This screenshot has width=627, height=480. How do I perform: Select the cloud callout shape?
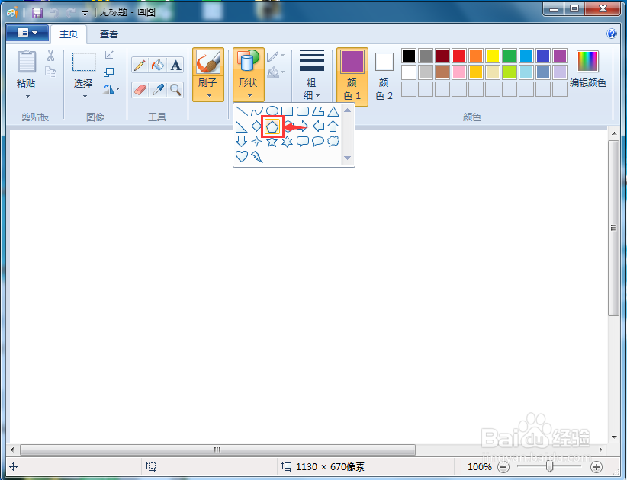coord(333,142)
